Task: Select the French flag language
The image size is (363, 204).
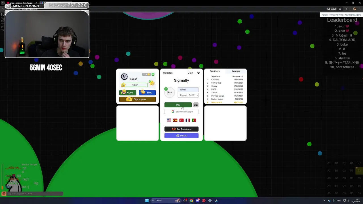Action: click(x=188, y=120)
